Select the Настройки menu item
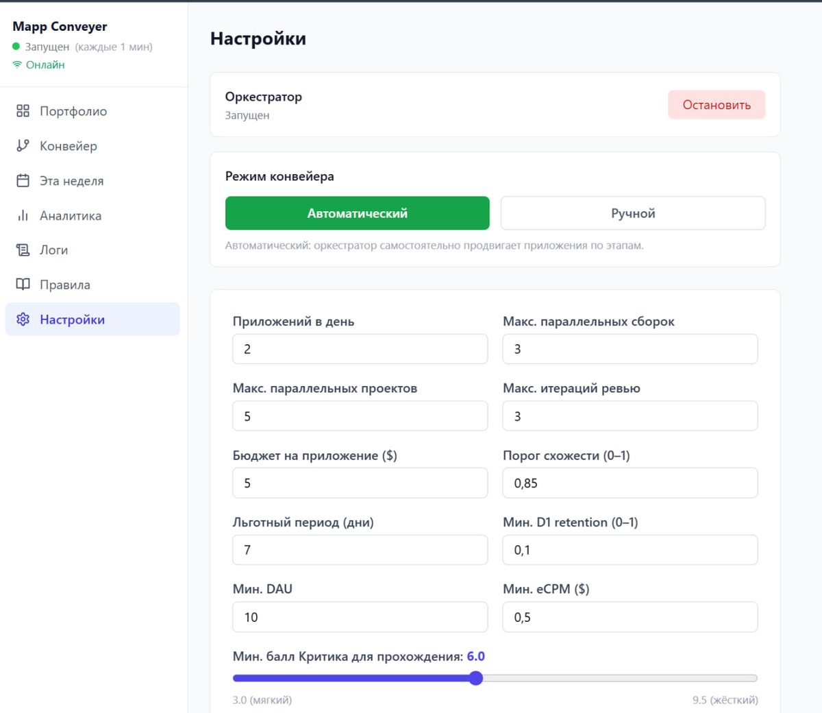 (92, 319)
